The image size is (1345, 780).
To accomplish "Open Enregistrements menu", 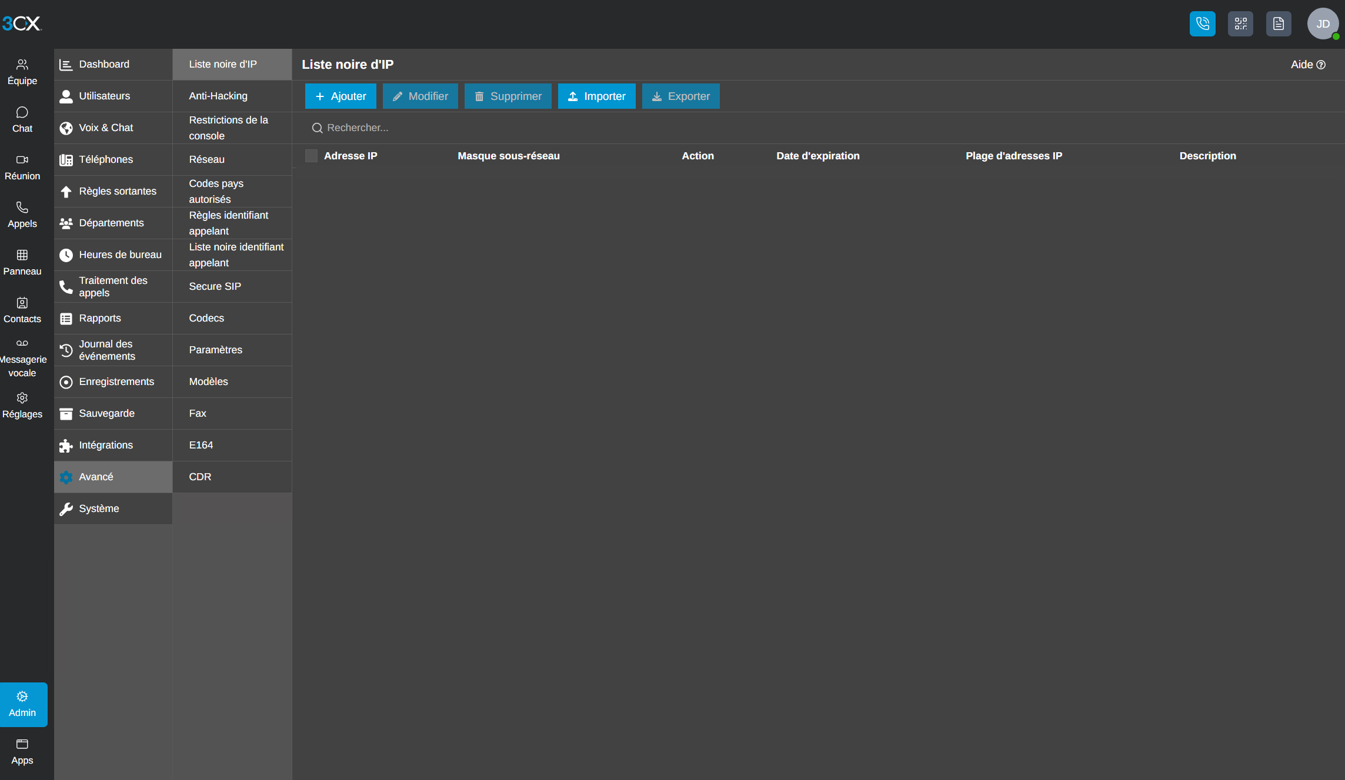I will point(114,382).
